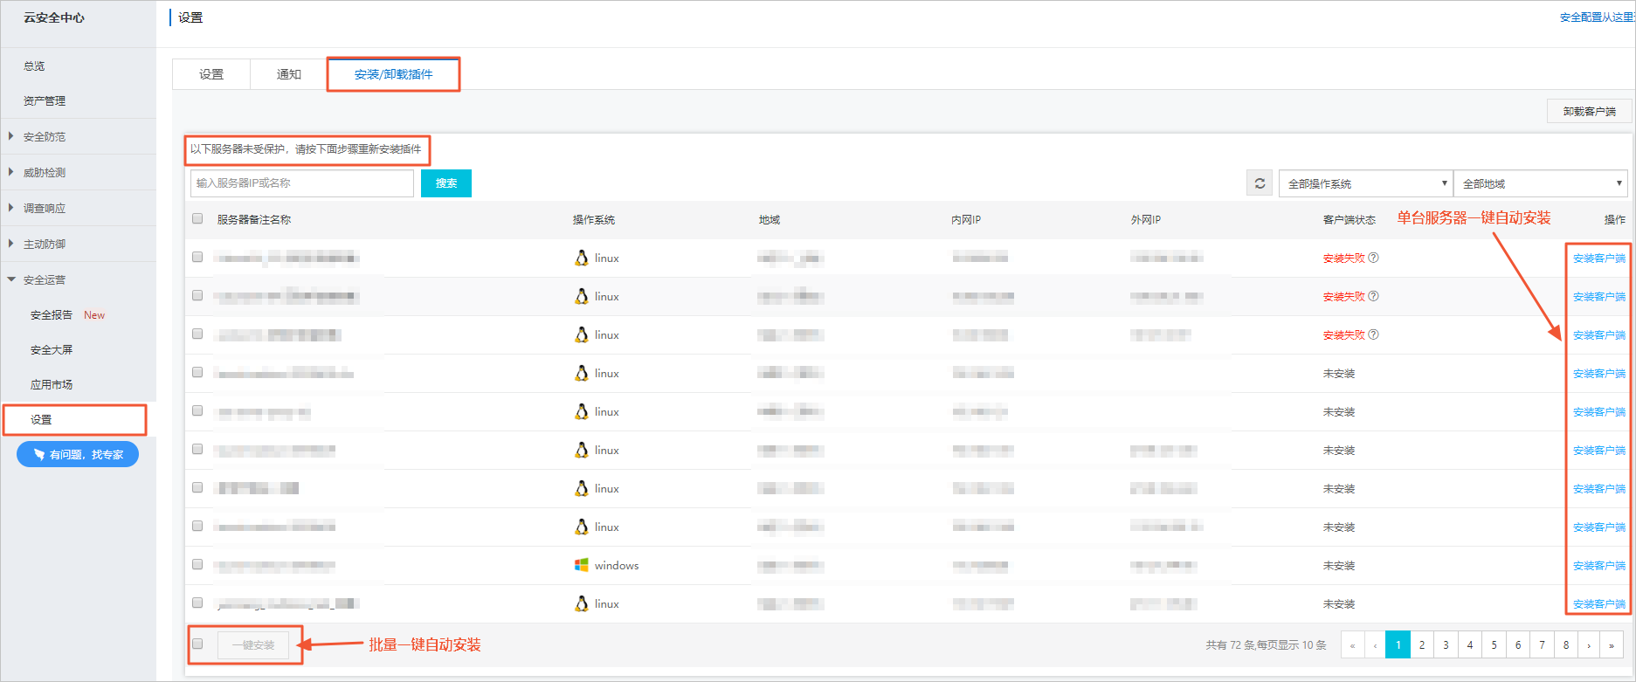This screenshot has width=1636, height=682.
Task: Switch to the 通知 tab
Action: pos(289,74)
